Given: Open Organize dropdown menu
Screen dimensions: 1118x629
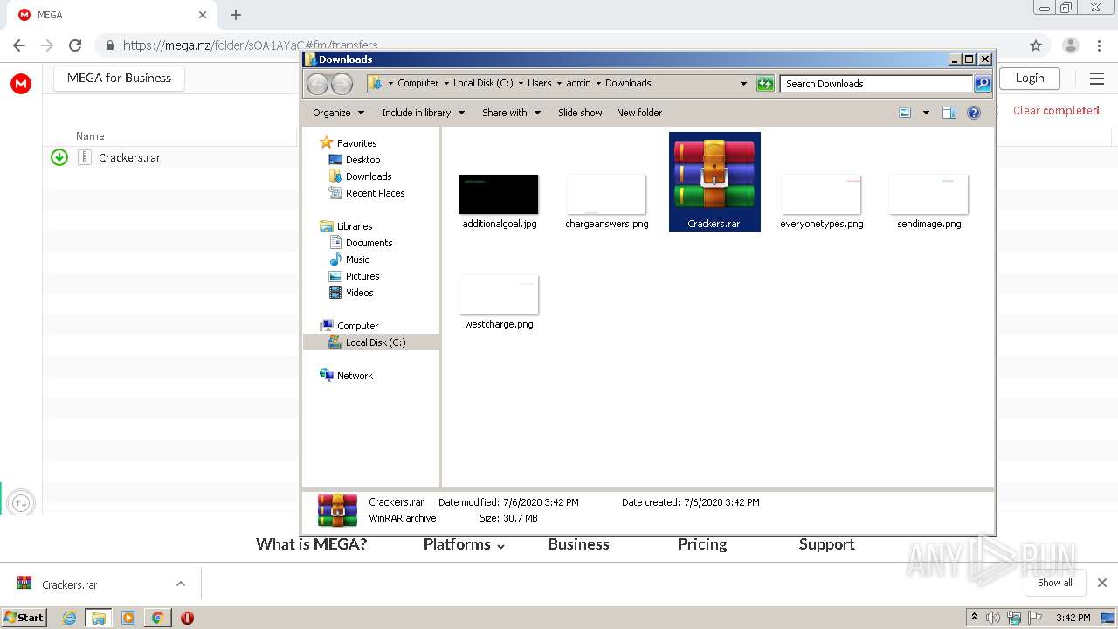Looking at the screenshot, I should point(337,113).
